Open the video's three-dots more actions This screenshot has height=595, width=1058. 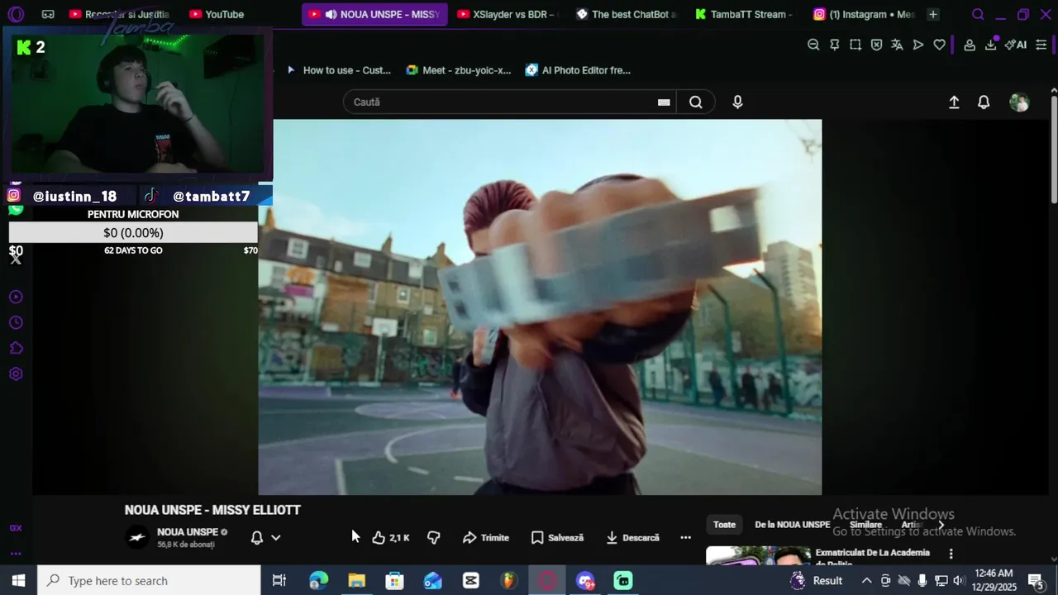[x=685, y=537]
